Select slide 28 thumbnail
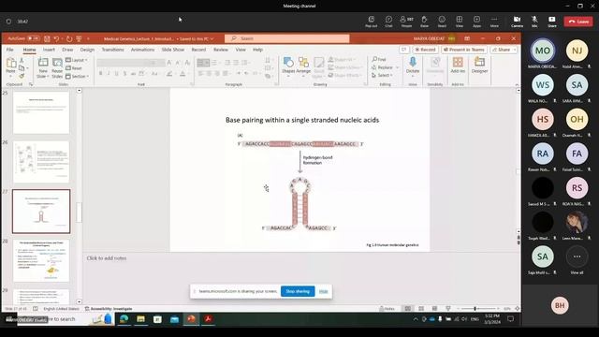 click(41, 261)
